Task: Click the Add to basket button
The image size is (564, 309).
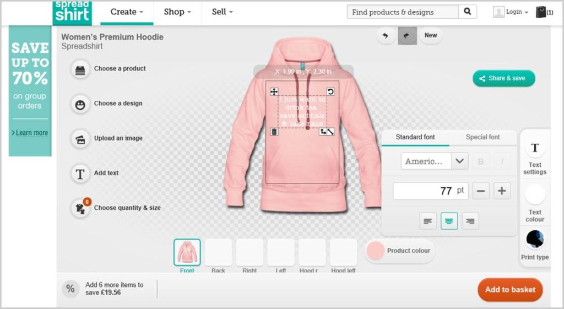Action: (510, 290)
